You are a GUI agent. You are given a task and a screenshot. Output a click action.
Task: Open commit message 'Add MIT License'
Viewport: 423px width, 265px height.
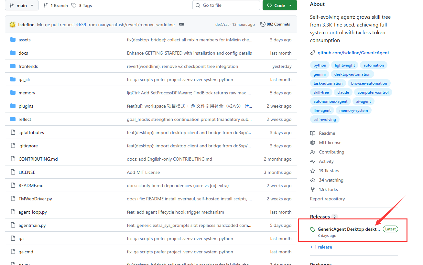tap(143, 172)
